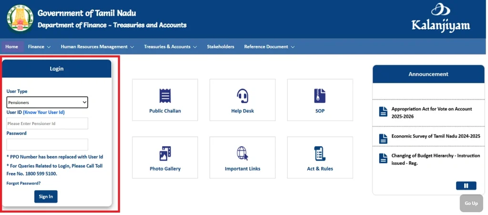
Task: Expand the Reference Document menu
Action: click(x=269, y=47)
